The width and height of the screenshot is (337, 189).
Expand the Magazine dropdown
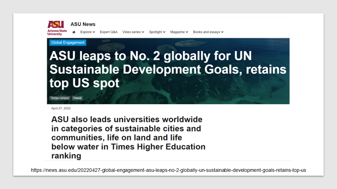click(x=179, y=32)
